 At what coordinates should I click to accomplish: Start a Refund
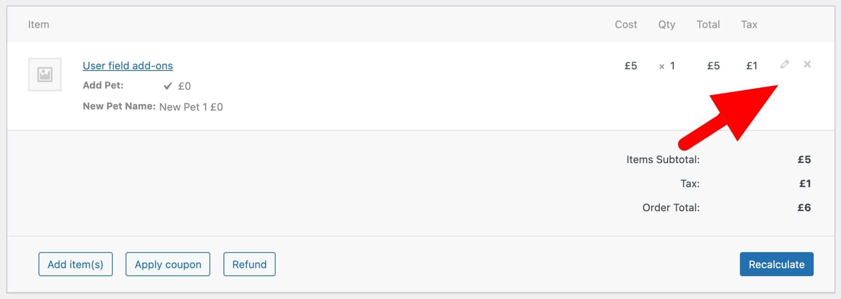[x=249, y=264]
